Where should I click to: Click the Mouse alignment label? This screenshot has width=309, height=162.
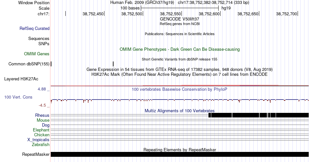(43, 120)
